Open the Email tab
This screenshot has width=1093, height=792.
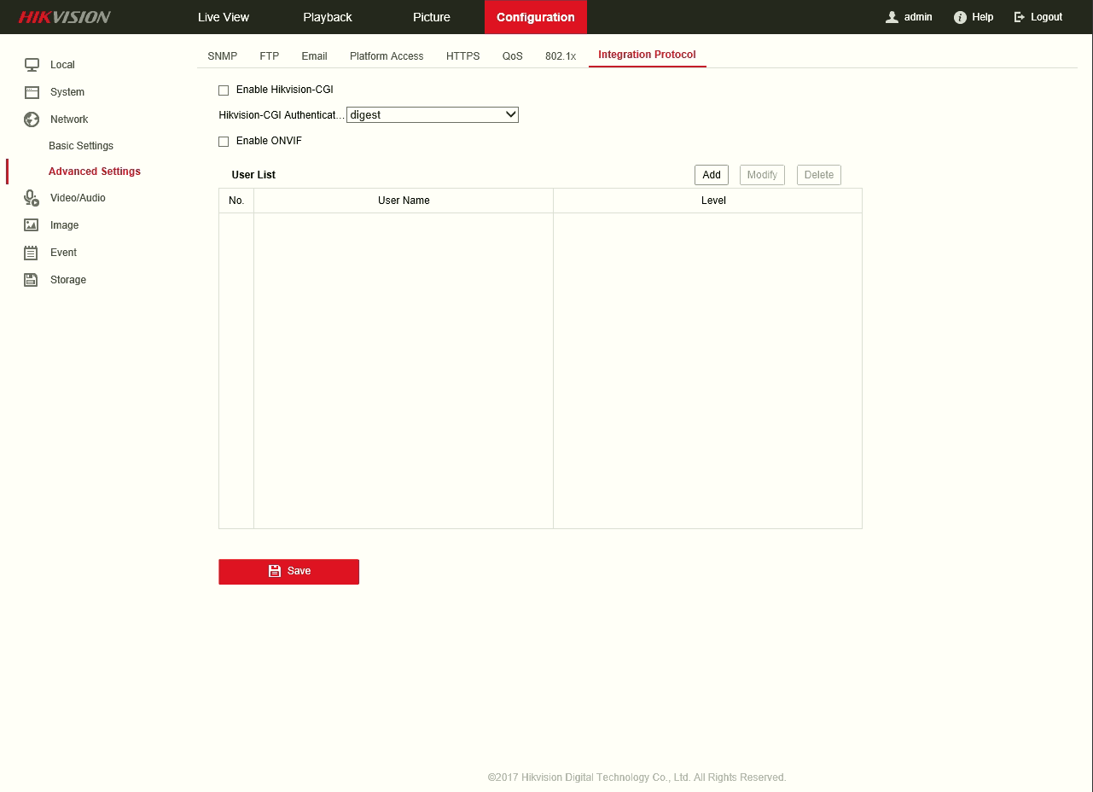pos(314,56)
